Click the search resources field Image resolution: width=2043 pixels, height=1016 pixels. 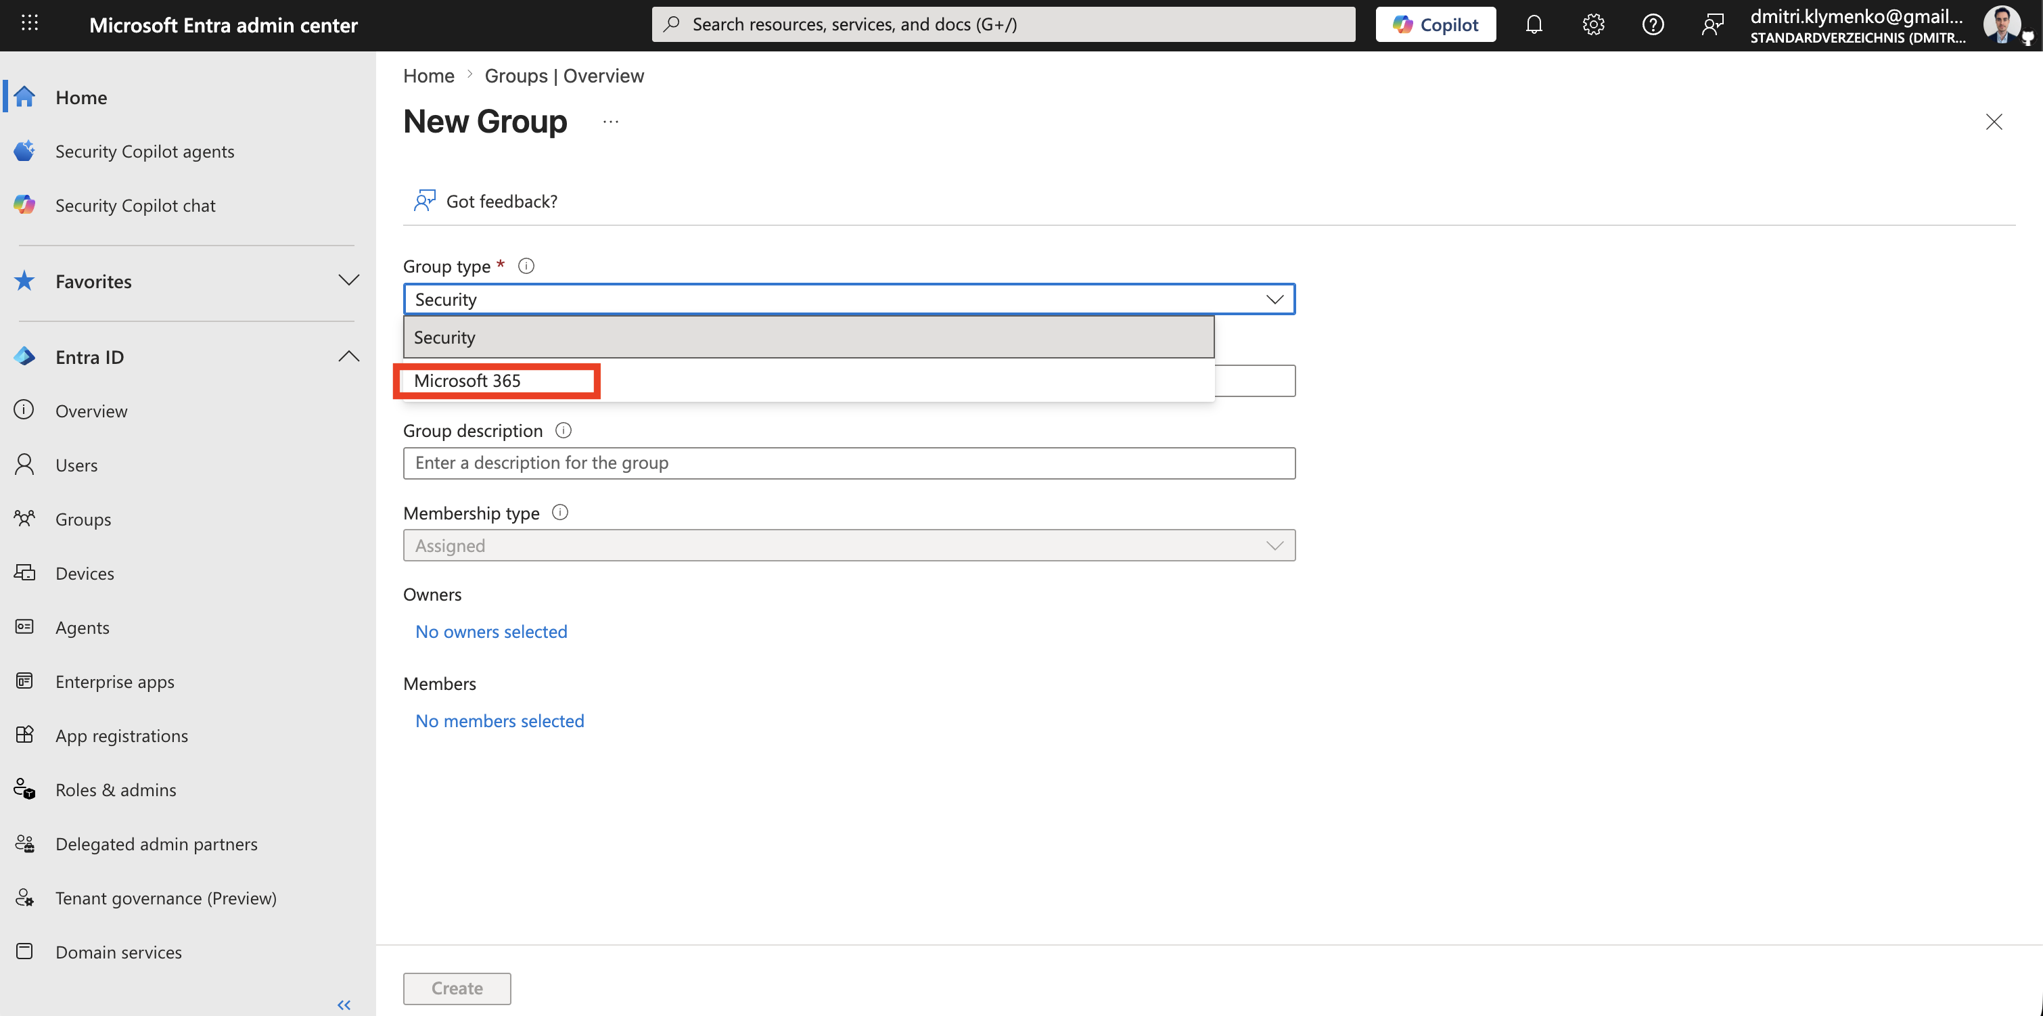[x=1003, y=24]
